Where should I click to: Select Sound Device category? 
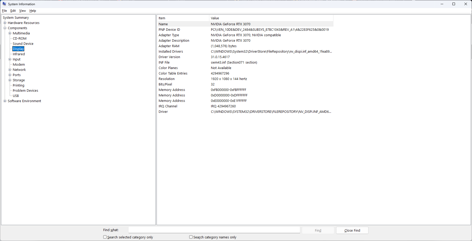23,44
